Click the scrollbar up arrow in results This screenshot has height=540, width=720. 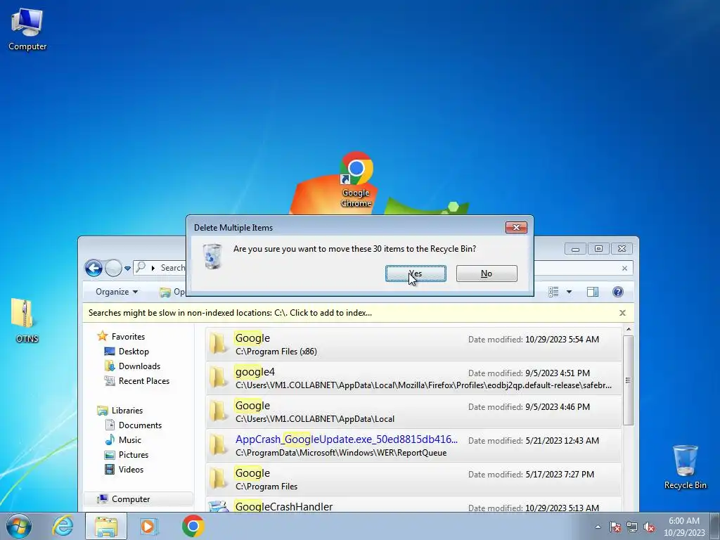[x=628, y=329]
